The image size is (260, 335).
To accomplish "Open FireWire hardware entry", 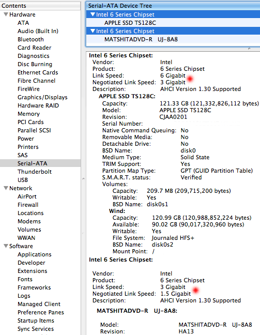I will click(28, 89).
